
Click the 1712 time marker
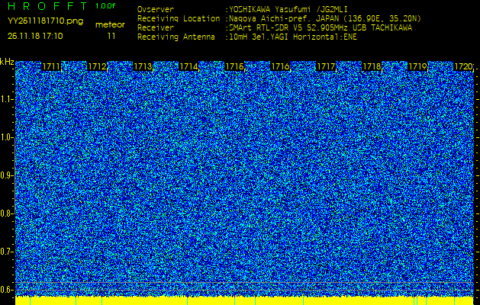tap(97, 66)
